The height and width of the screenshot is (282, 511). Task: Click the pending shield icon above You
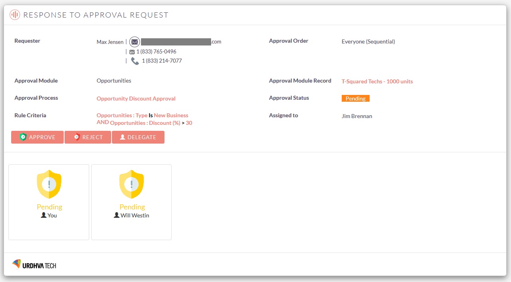pos(49,184)
